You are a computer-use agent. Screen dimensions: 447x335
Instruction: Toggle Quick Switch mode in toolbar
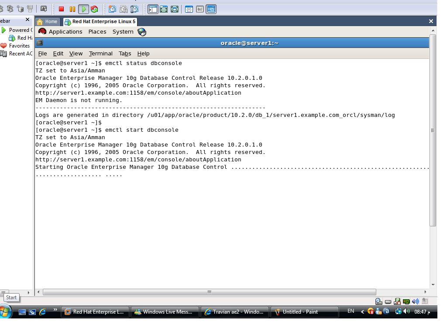[175, 9]
